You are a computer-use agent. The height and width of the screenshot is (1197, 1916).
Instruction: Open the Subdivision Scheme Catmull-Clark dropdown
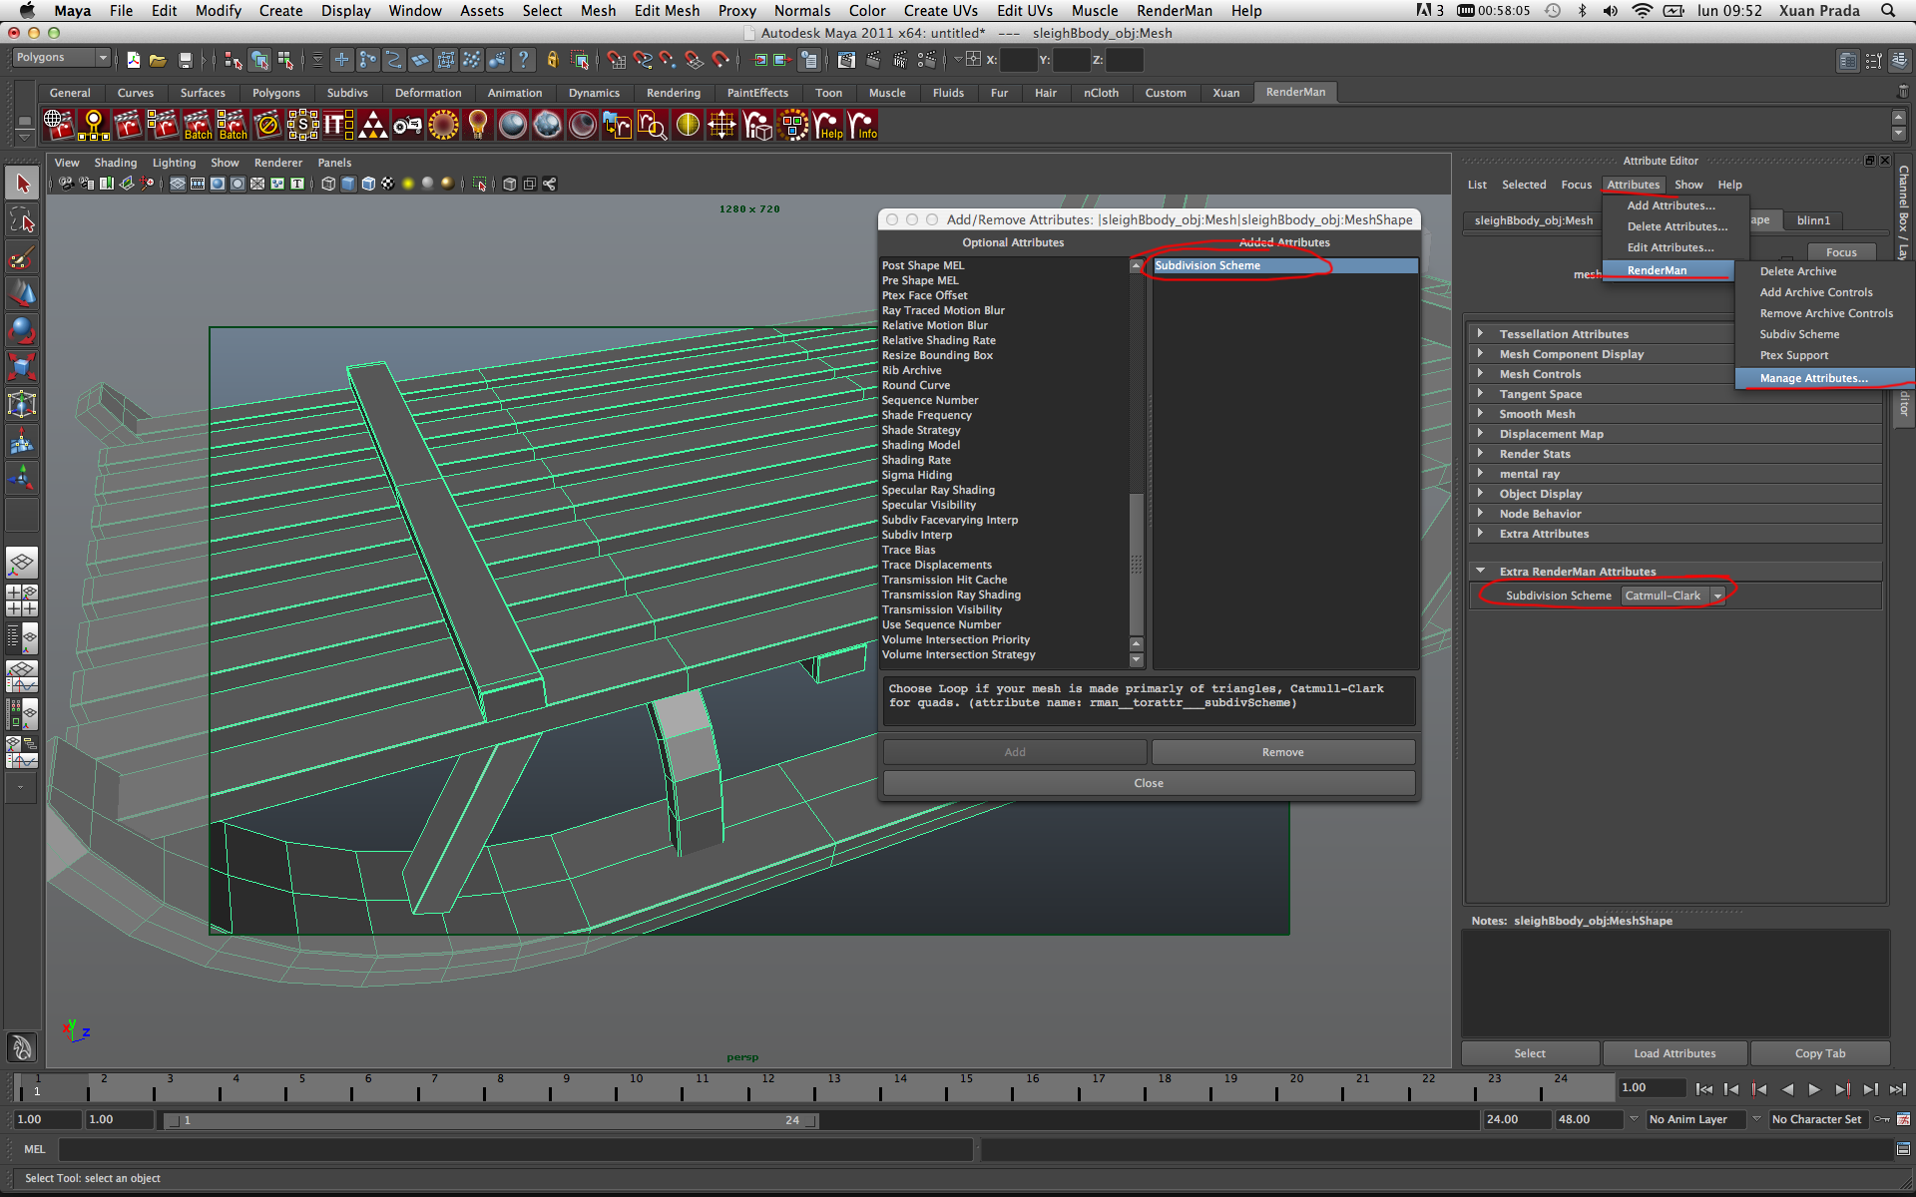click(x=1673, y=596)
